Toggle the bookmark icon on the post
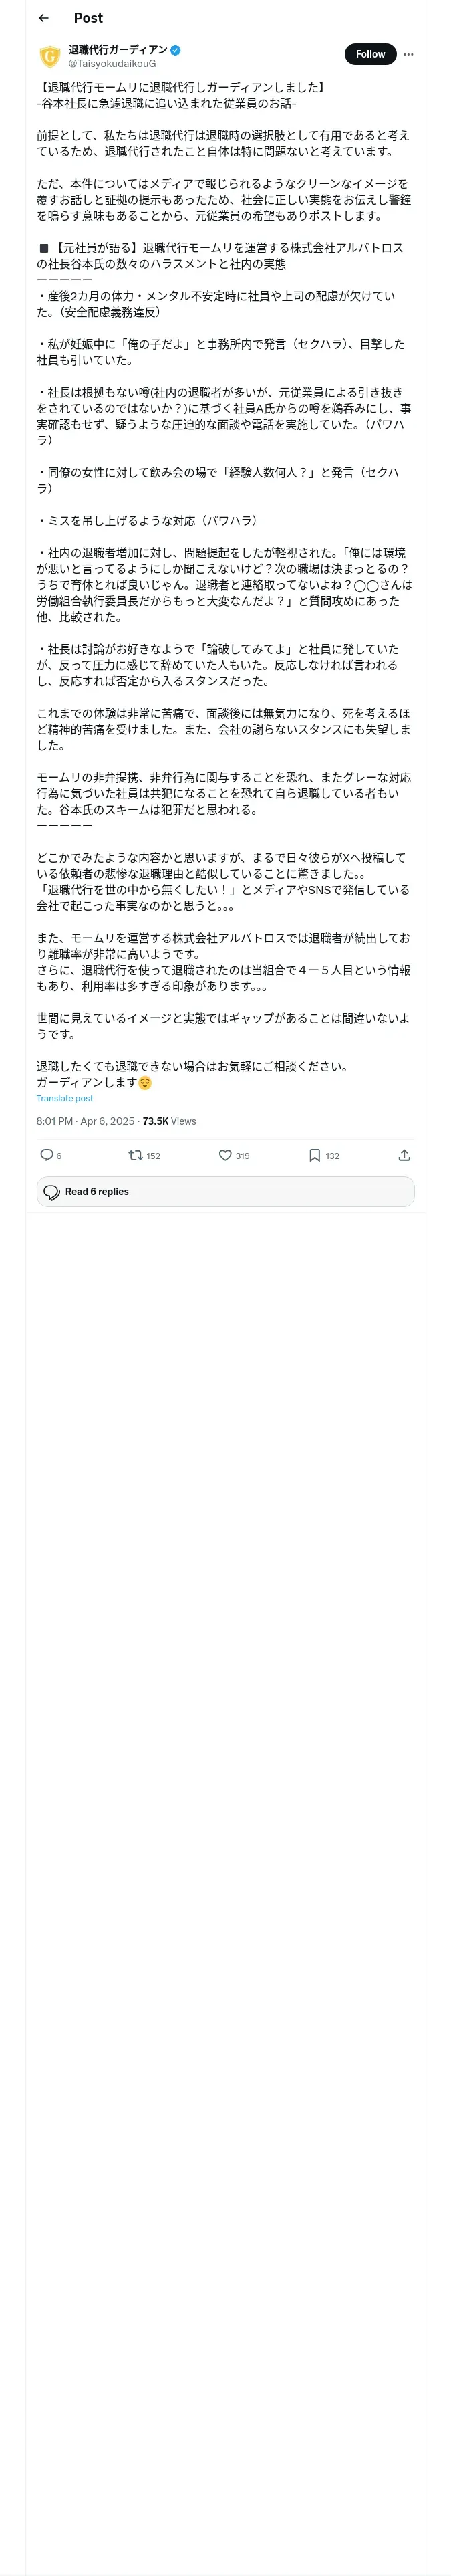 click(315, 1155)
